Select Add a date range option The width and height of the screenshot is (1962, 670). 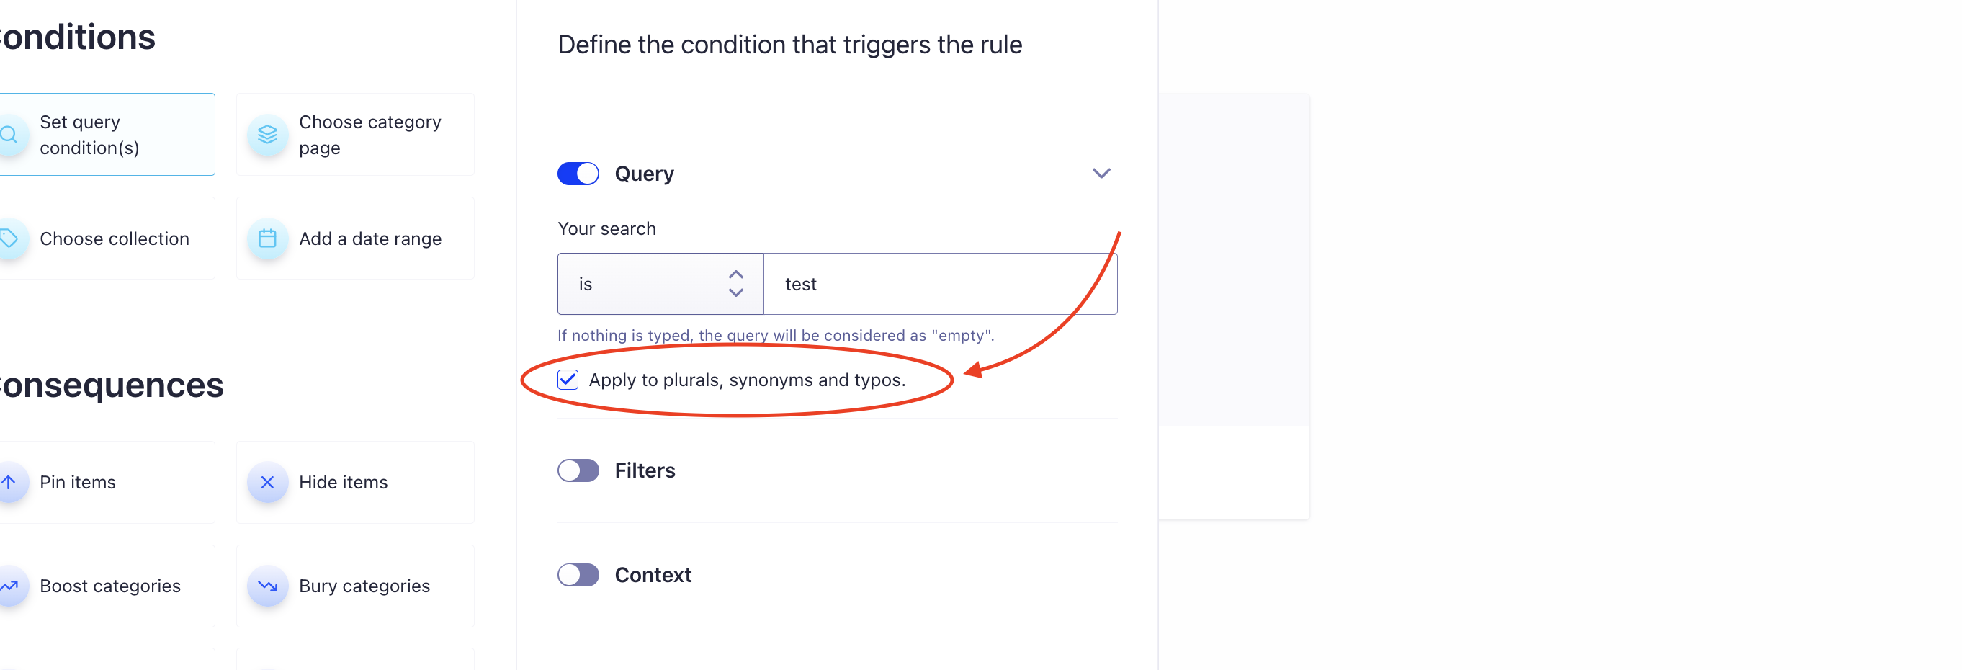[369, 238]
